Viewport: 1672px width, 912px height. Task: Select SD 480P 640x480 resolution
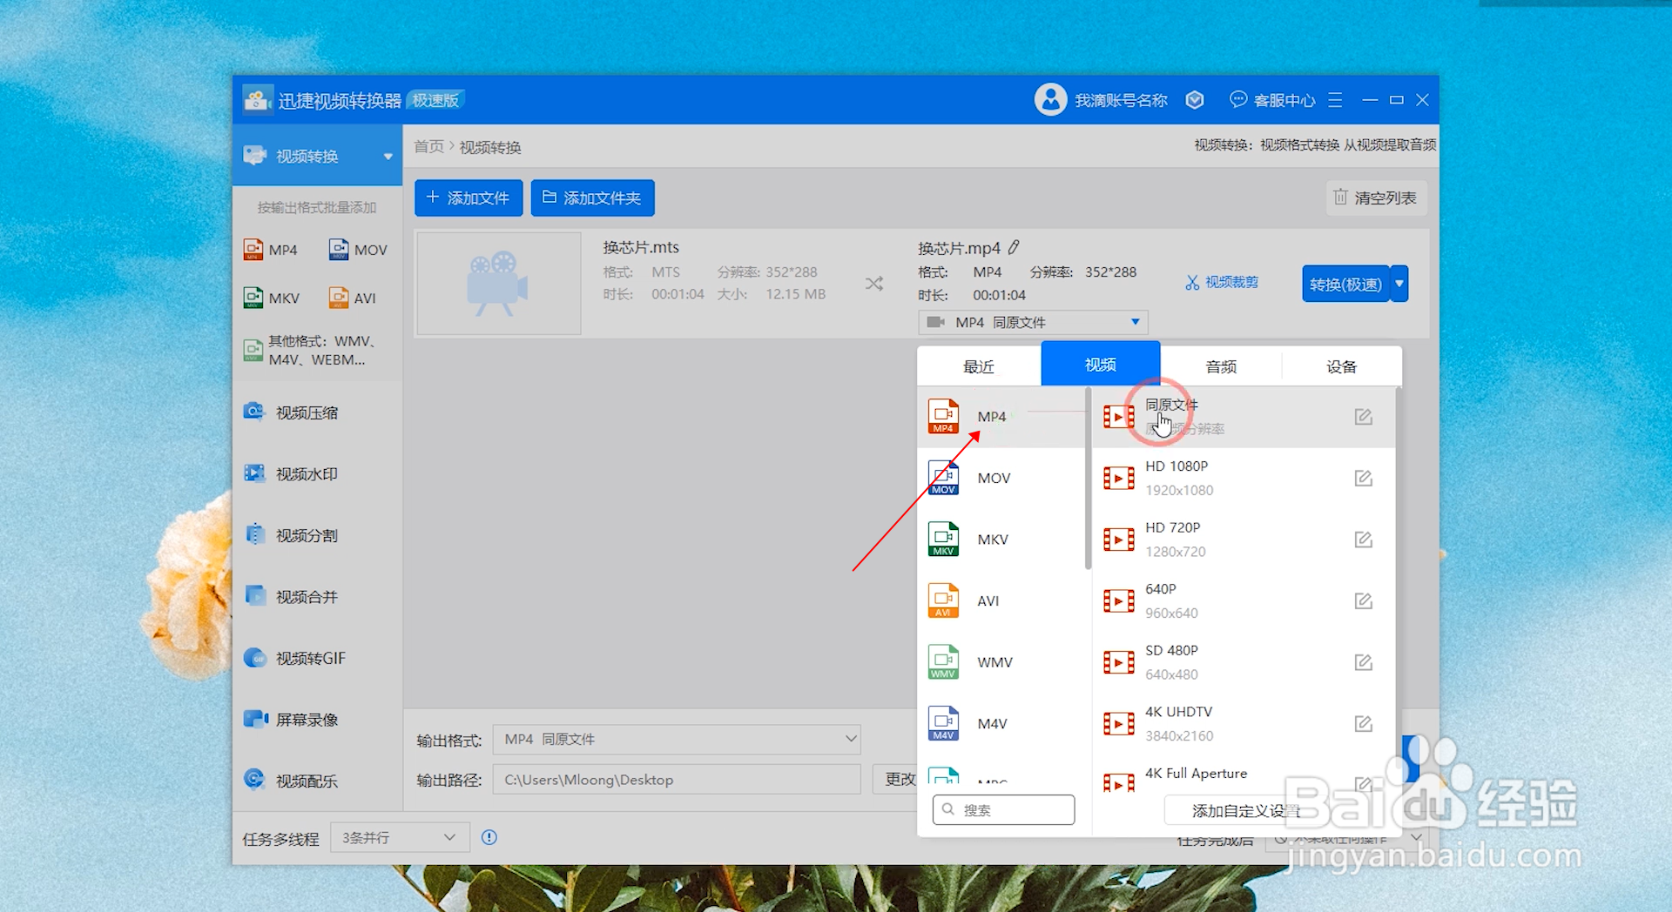click(x=1244, y=662)
